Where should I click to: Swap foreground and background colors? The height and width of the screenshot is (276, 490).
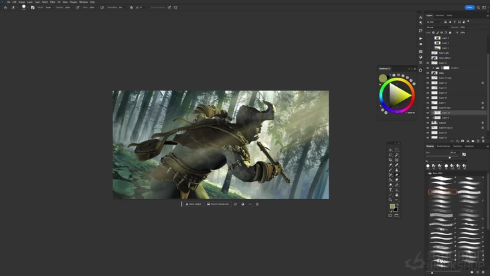tap(397, 205)
